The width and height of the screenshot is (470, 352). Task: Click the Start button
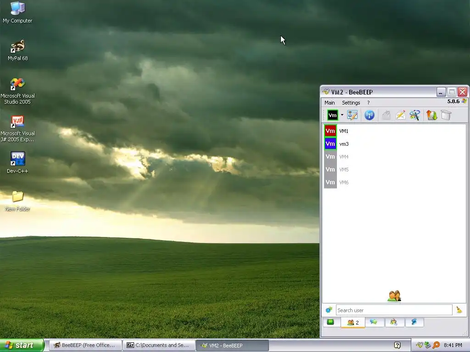[x=22, y=345]
